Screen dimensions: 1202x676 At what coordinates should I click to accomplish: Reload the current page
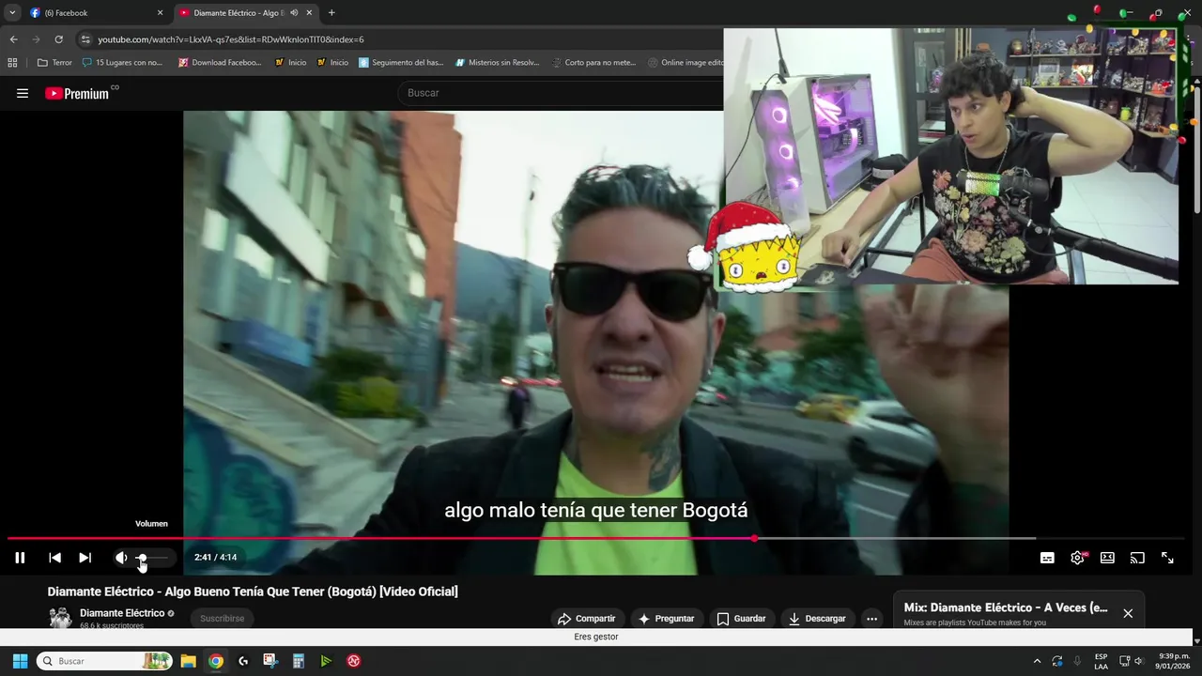coord(58,39)
